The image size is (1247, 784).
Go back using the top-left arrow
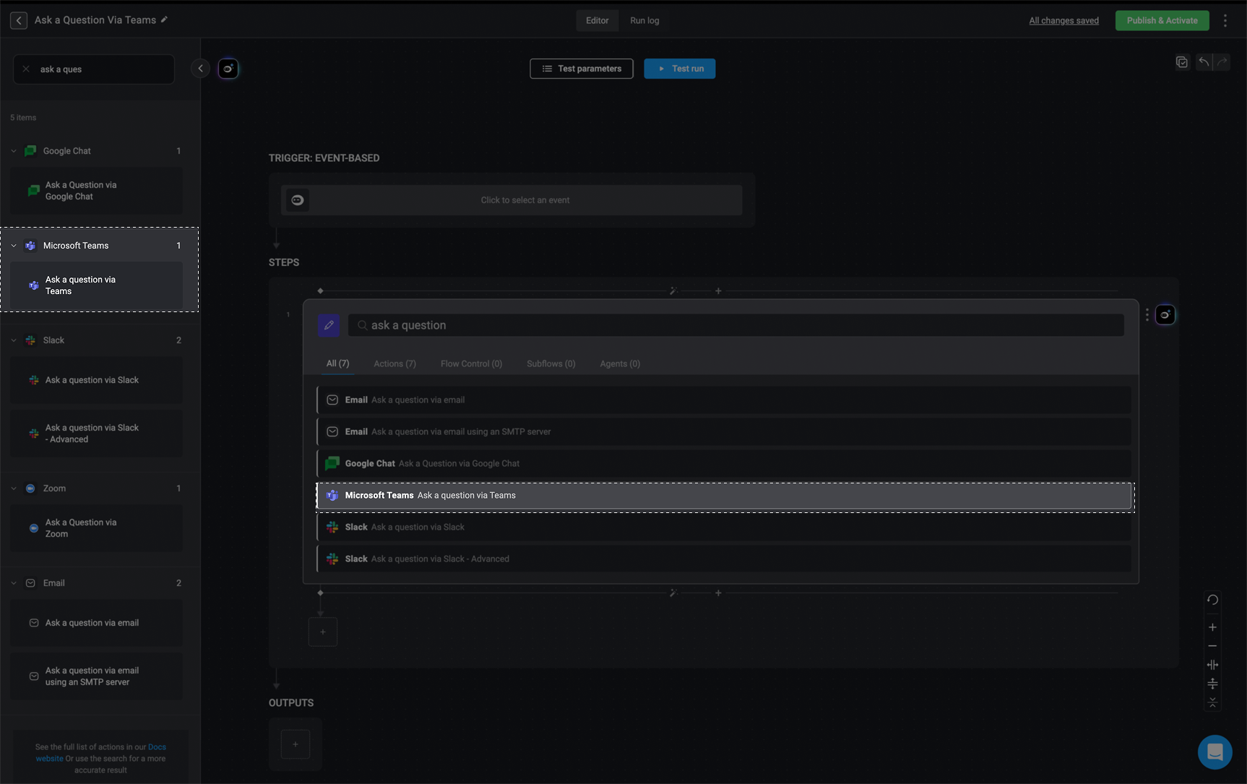[19, 20]
